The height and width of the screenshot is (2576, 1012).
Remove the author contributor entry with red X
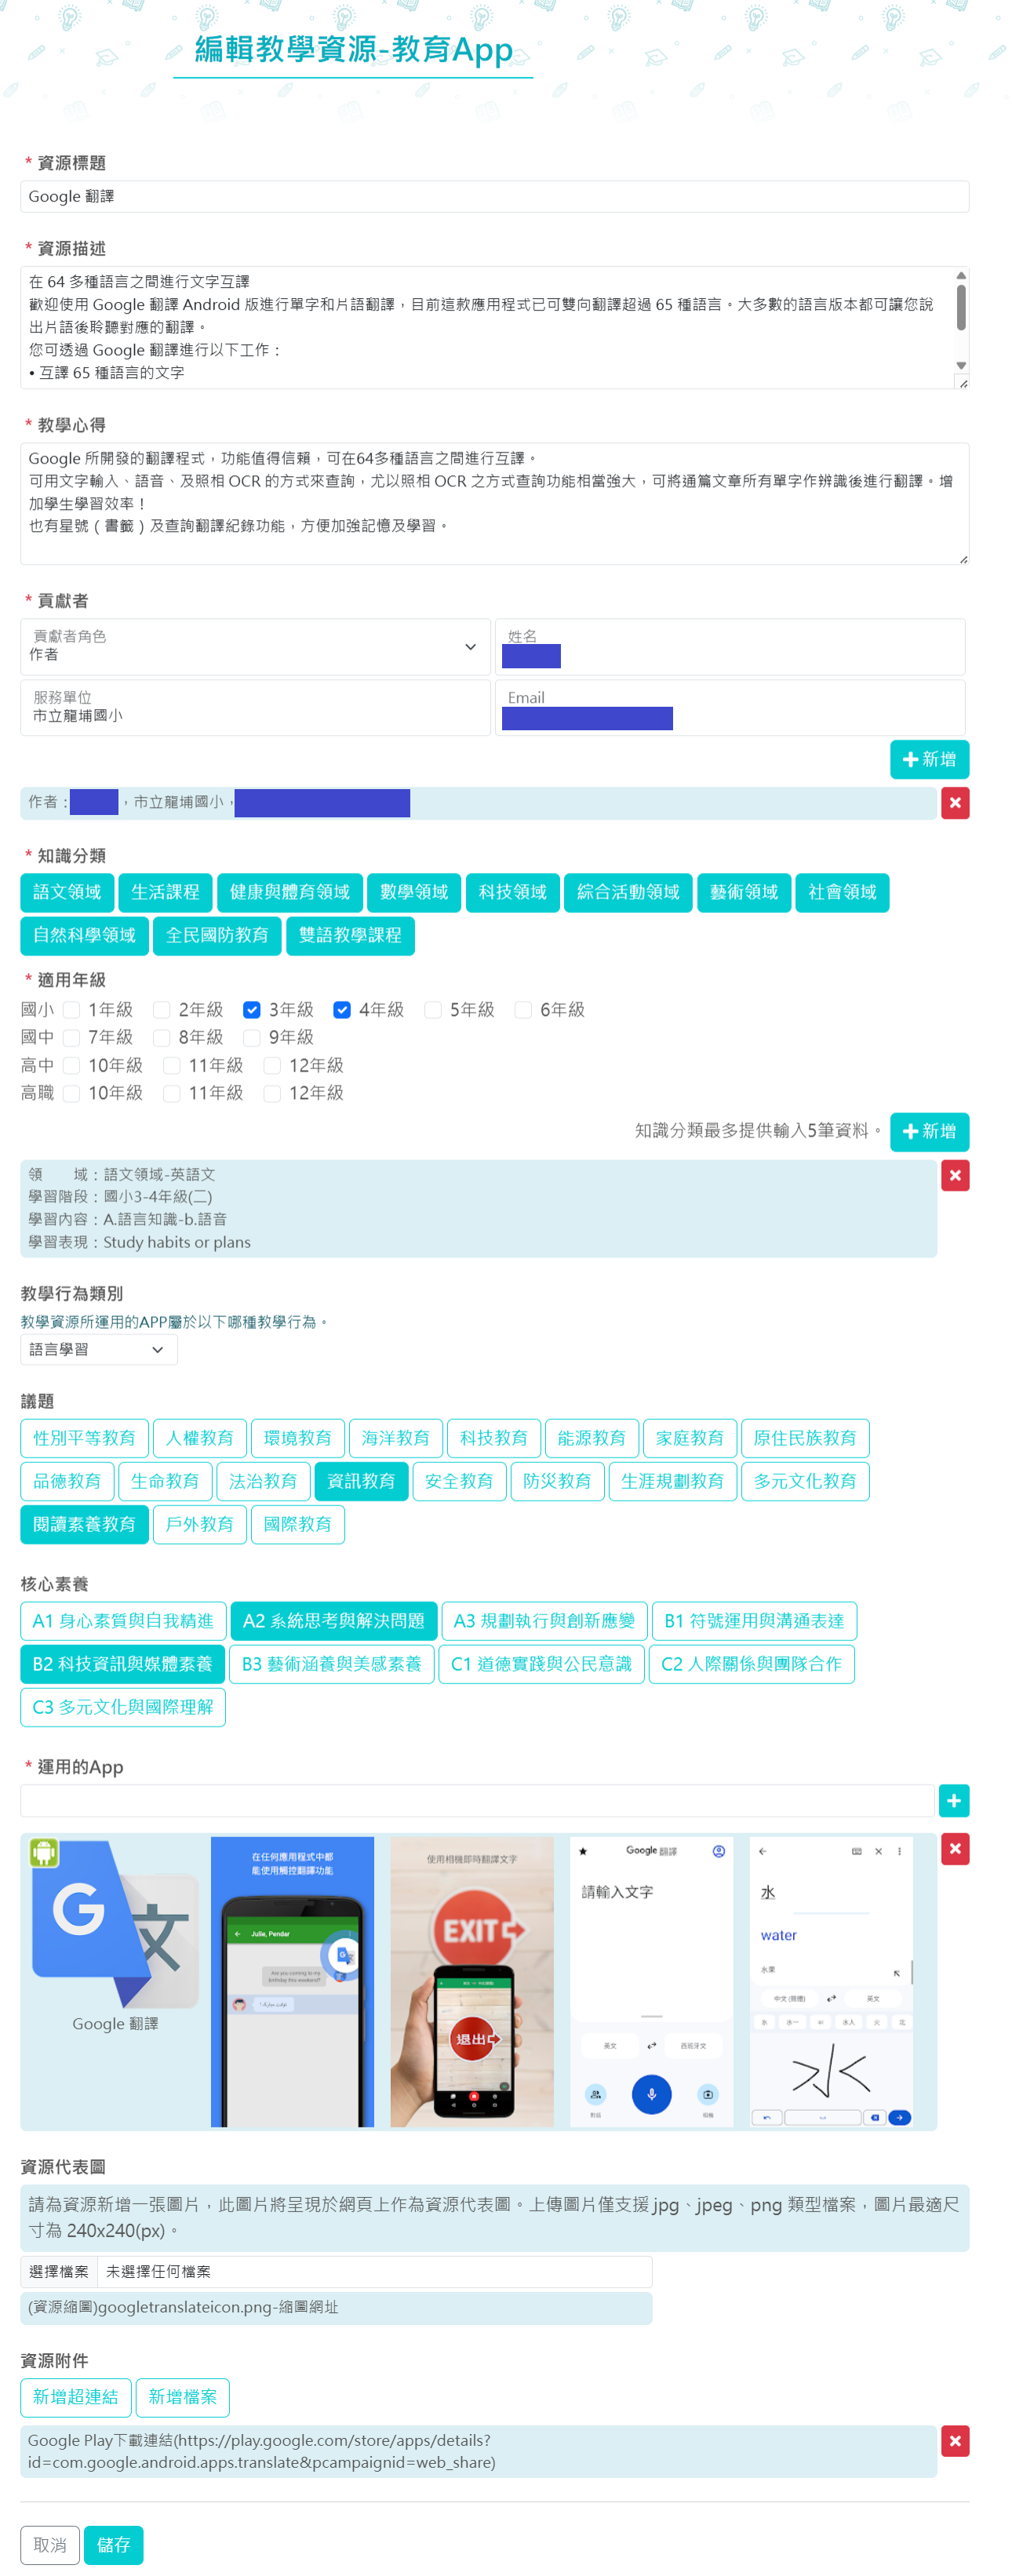click(x=955, y=803)
